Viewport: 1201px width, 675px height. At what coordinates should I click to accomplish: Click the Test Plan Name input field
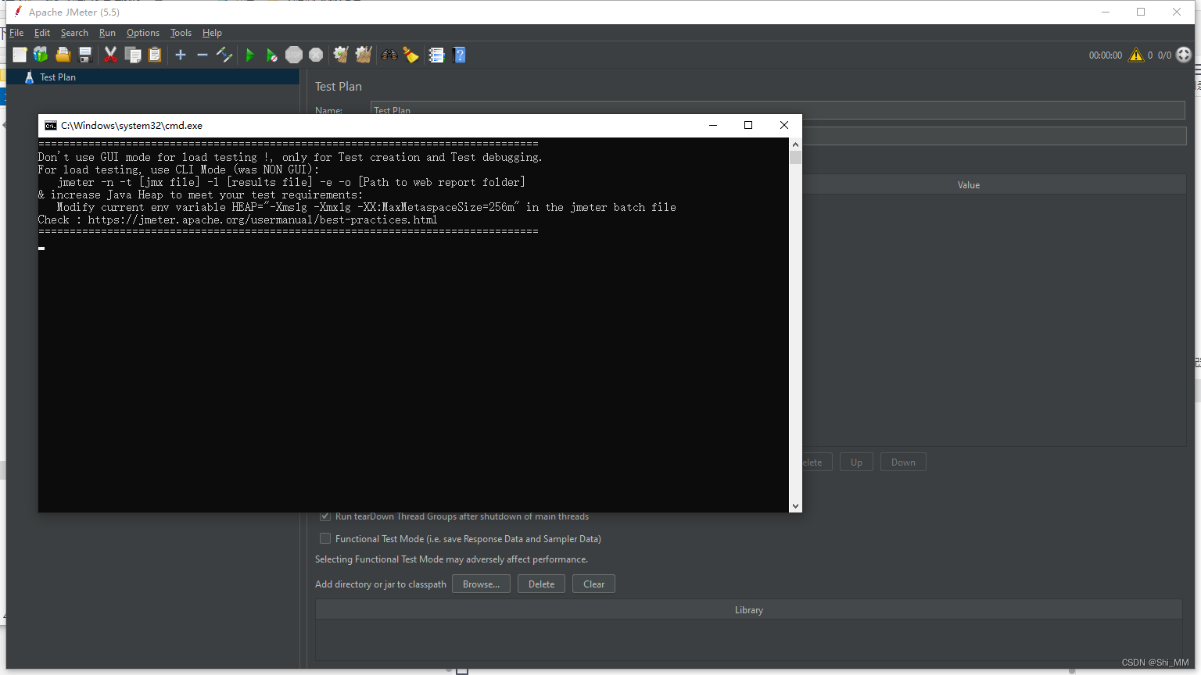coord(778,110)
